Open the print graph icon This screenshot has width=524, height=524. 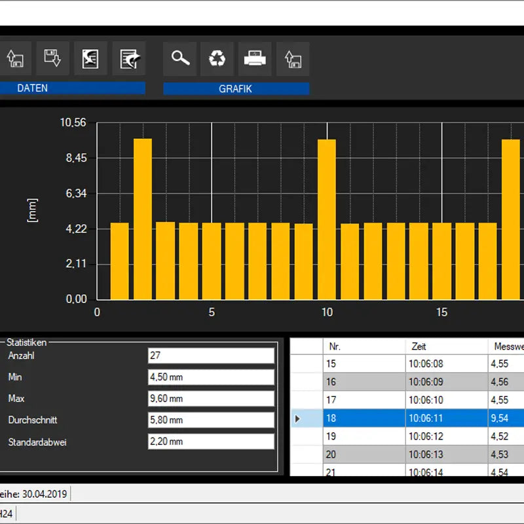[255, 58]
